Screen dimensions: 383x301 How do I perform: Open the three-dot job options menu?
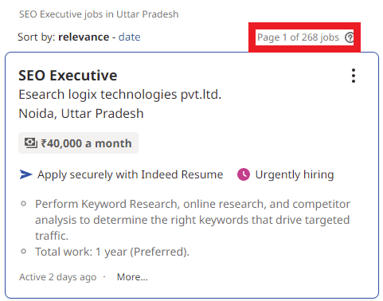(x=354, y=76)
